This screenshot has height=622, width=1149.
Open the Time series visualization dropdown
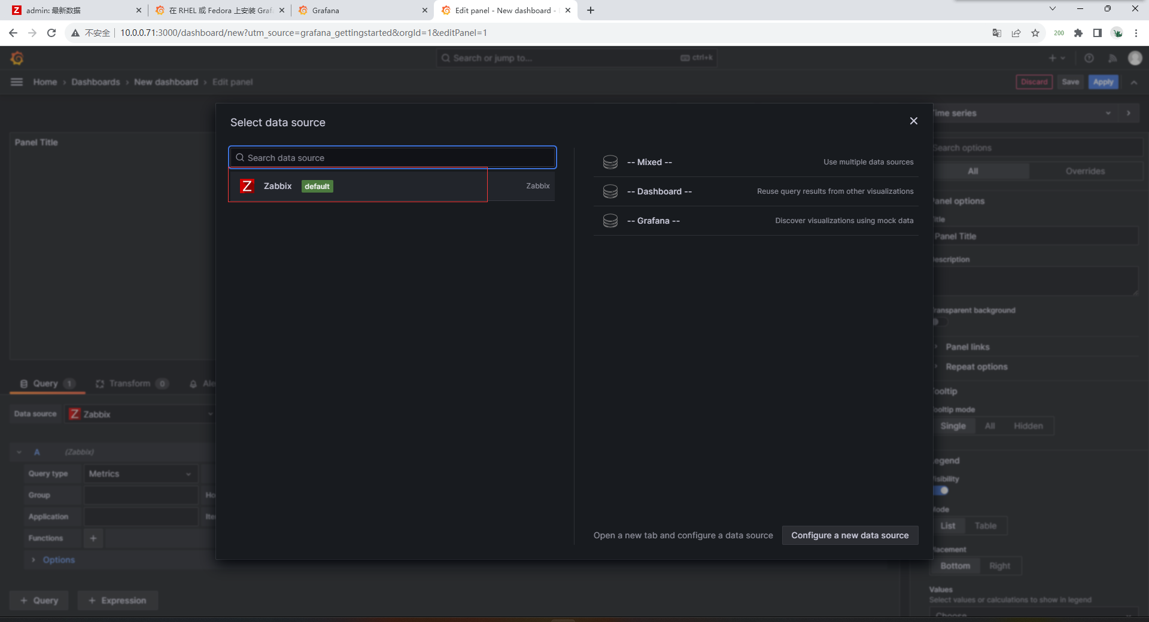[1023, 113]
